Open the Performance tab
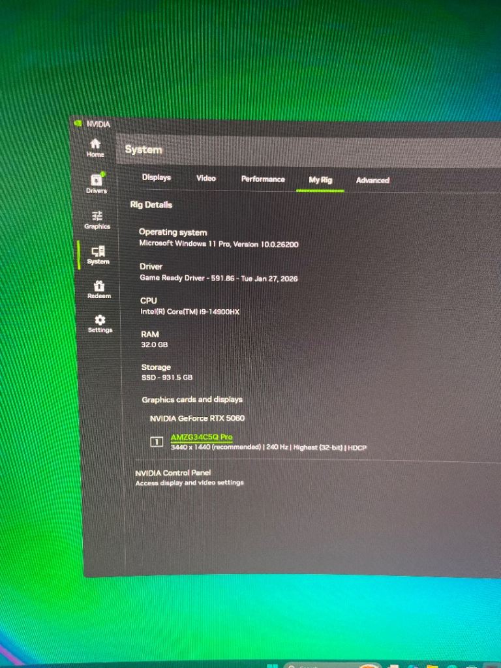Image resolution: width=501 pixels, height=668 pixels. coord(263,179)
